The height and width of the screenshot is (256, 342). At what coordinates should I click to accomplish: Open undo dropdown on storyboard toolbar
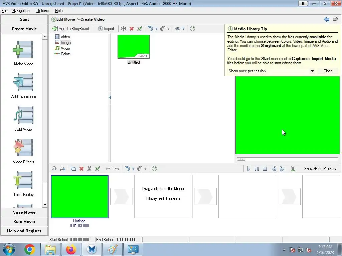[x=133, y=168]
